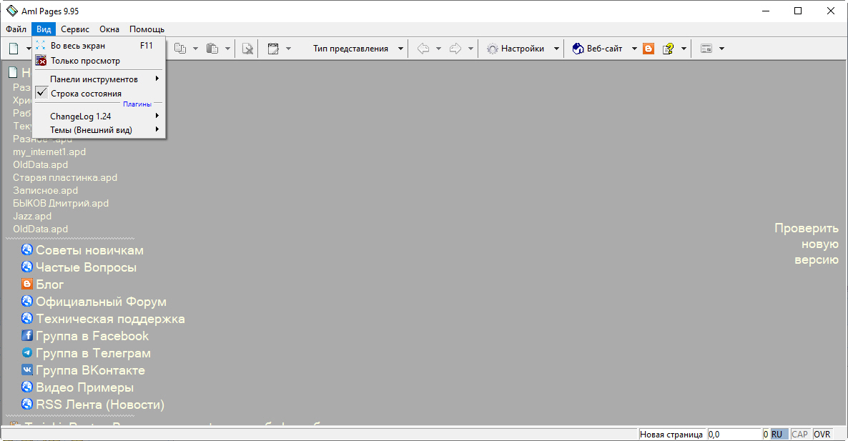This screenshot has width=848, height=441.
Task: Click the Blogger icon beside Блог
Action: pyautogui.click(x=27, y=283)
